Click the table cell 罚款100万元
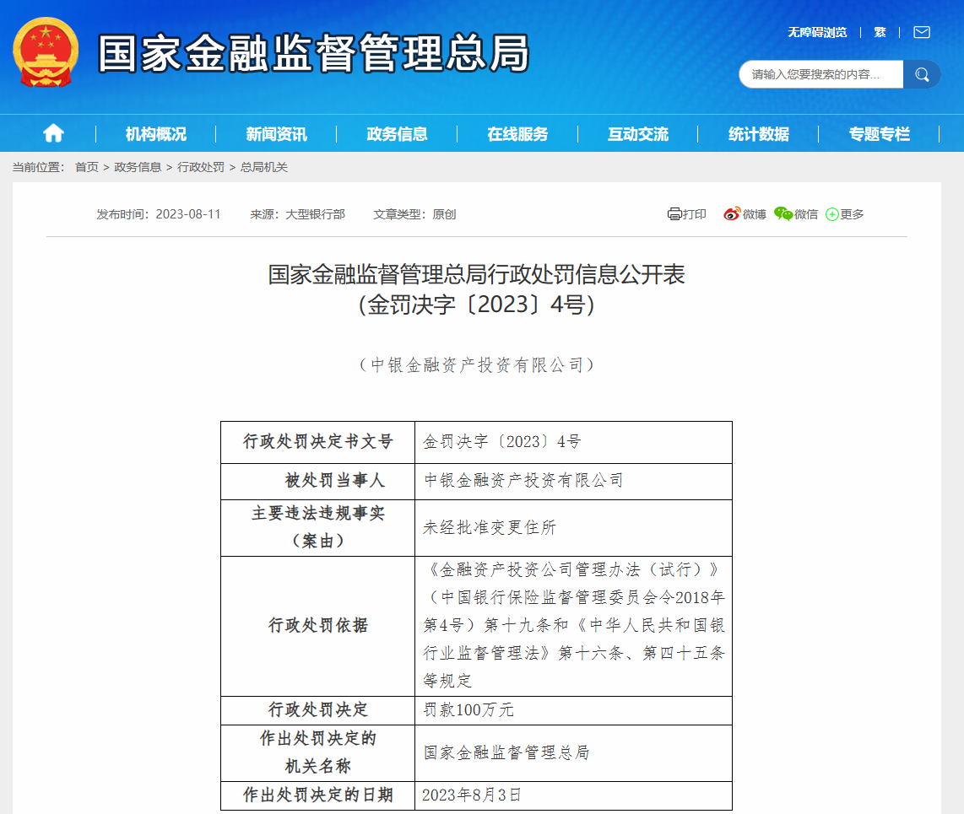This screenshot has height=814, width=964. (468, 709)
